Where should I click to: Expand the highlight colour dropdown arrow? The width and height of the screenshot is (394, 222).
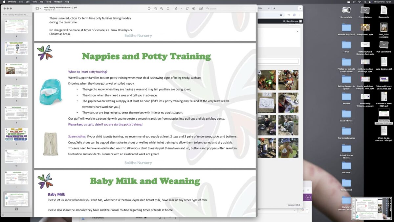pos(181,9)
